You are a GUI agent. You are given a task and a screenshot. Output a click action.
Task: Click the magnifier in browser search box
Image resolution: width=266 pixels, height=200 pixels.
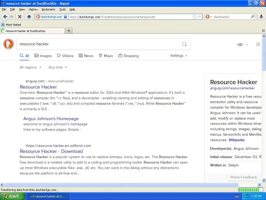coord(252,17)
